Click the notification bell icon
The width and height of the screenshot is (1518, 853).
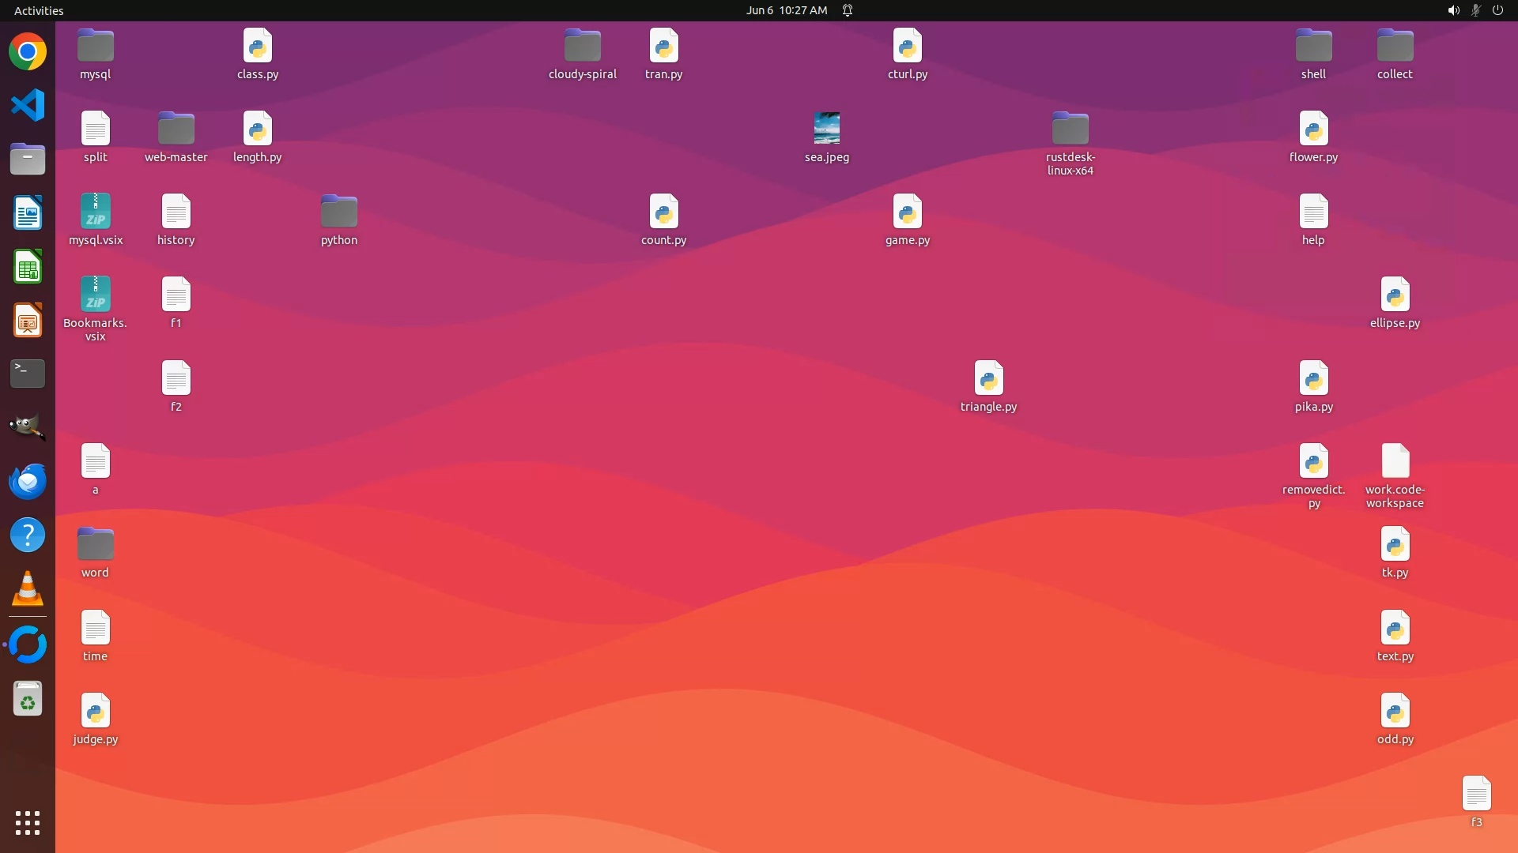pos(848,10)
